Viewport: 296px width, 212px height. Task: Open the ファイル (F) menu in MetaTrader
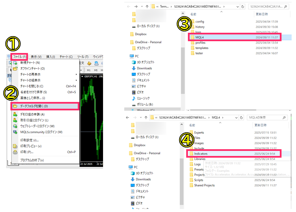point(20,57)
